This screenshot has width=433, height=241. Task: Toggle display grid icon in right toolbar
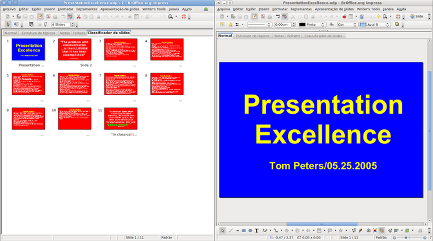[370, 17]
